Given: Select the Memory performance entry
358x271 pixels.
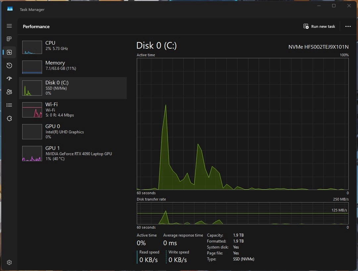Looking at the screenshot, I should [x=73, y=67].
